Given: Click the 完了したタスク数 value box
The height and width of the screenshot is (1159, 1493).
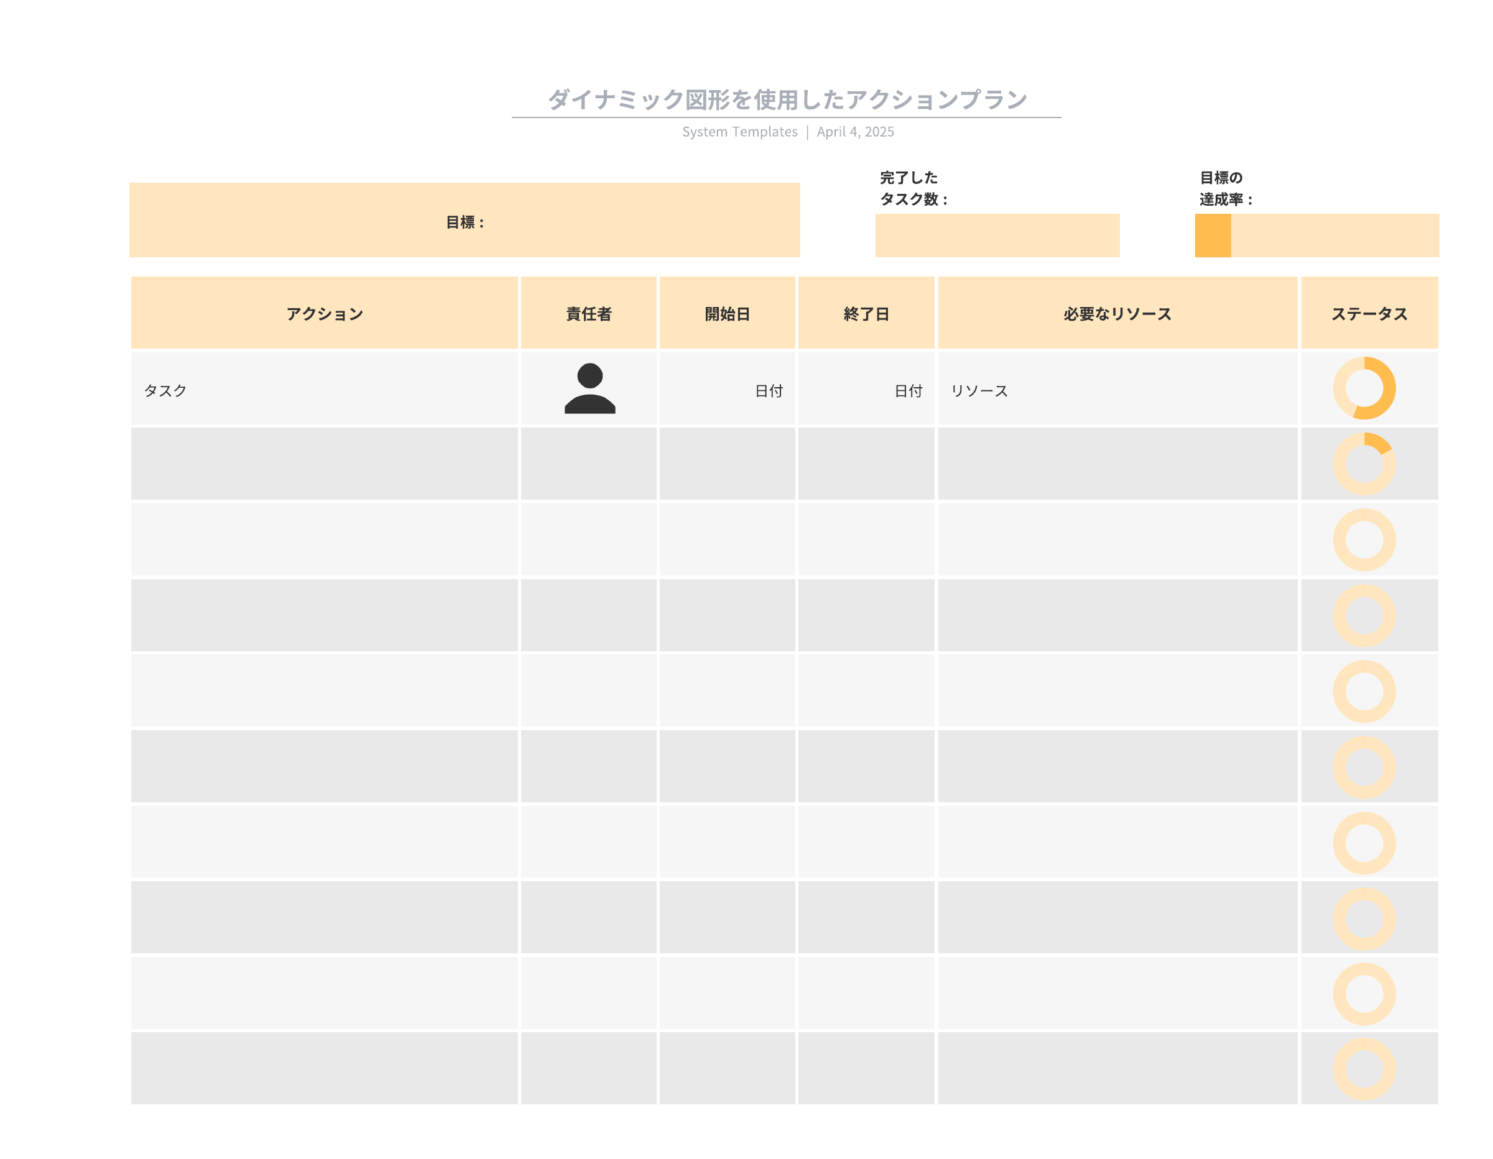Looking at the screenshot, I should [997, 236].
